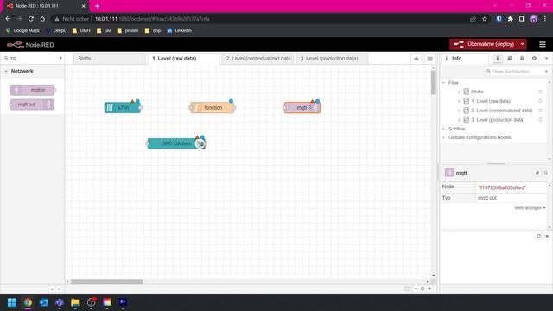This screenshot has height=311, width=553.
Task: Switch to the Shifts flow tab
Action: pyautogui.click(x=110, y=59)
